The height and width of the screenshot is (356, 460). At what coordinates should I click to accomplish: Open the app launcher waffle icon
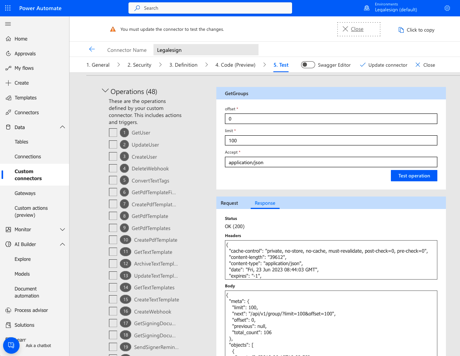click(x=8, y=8)
